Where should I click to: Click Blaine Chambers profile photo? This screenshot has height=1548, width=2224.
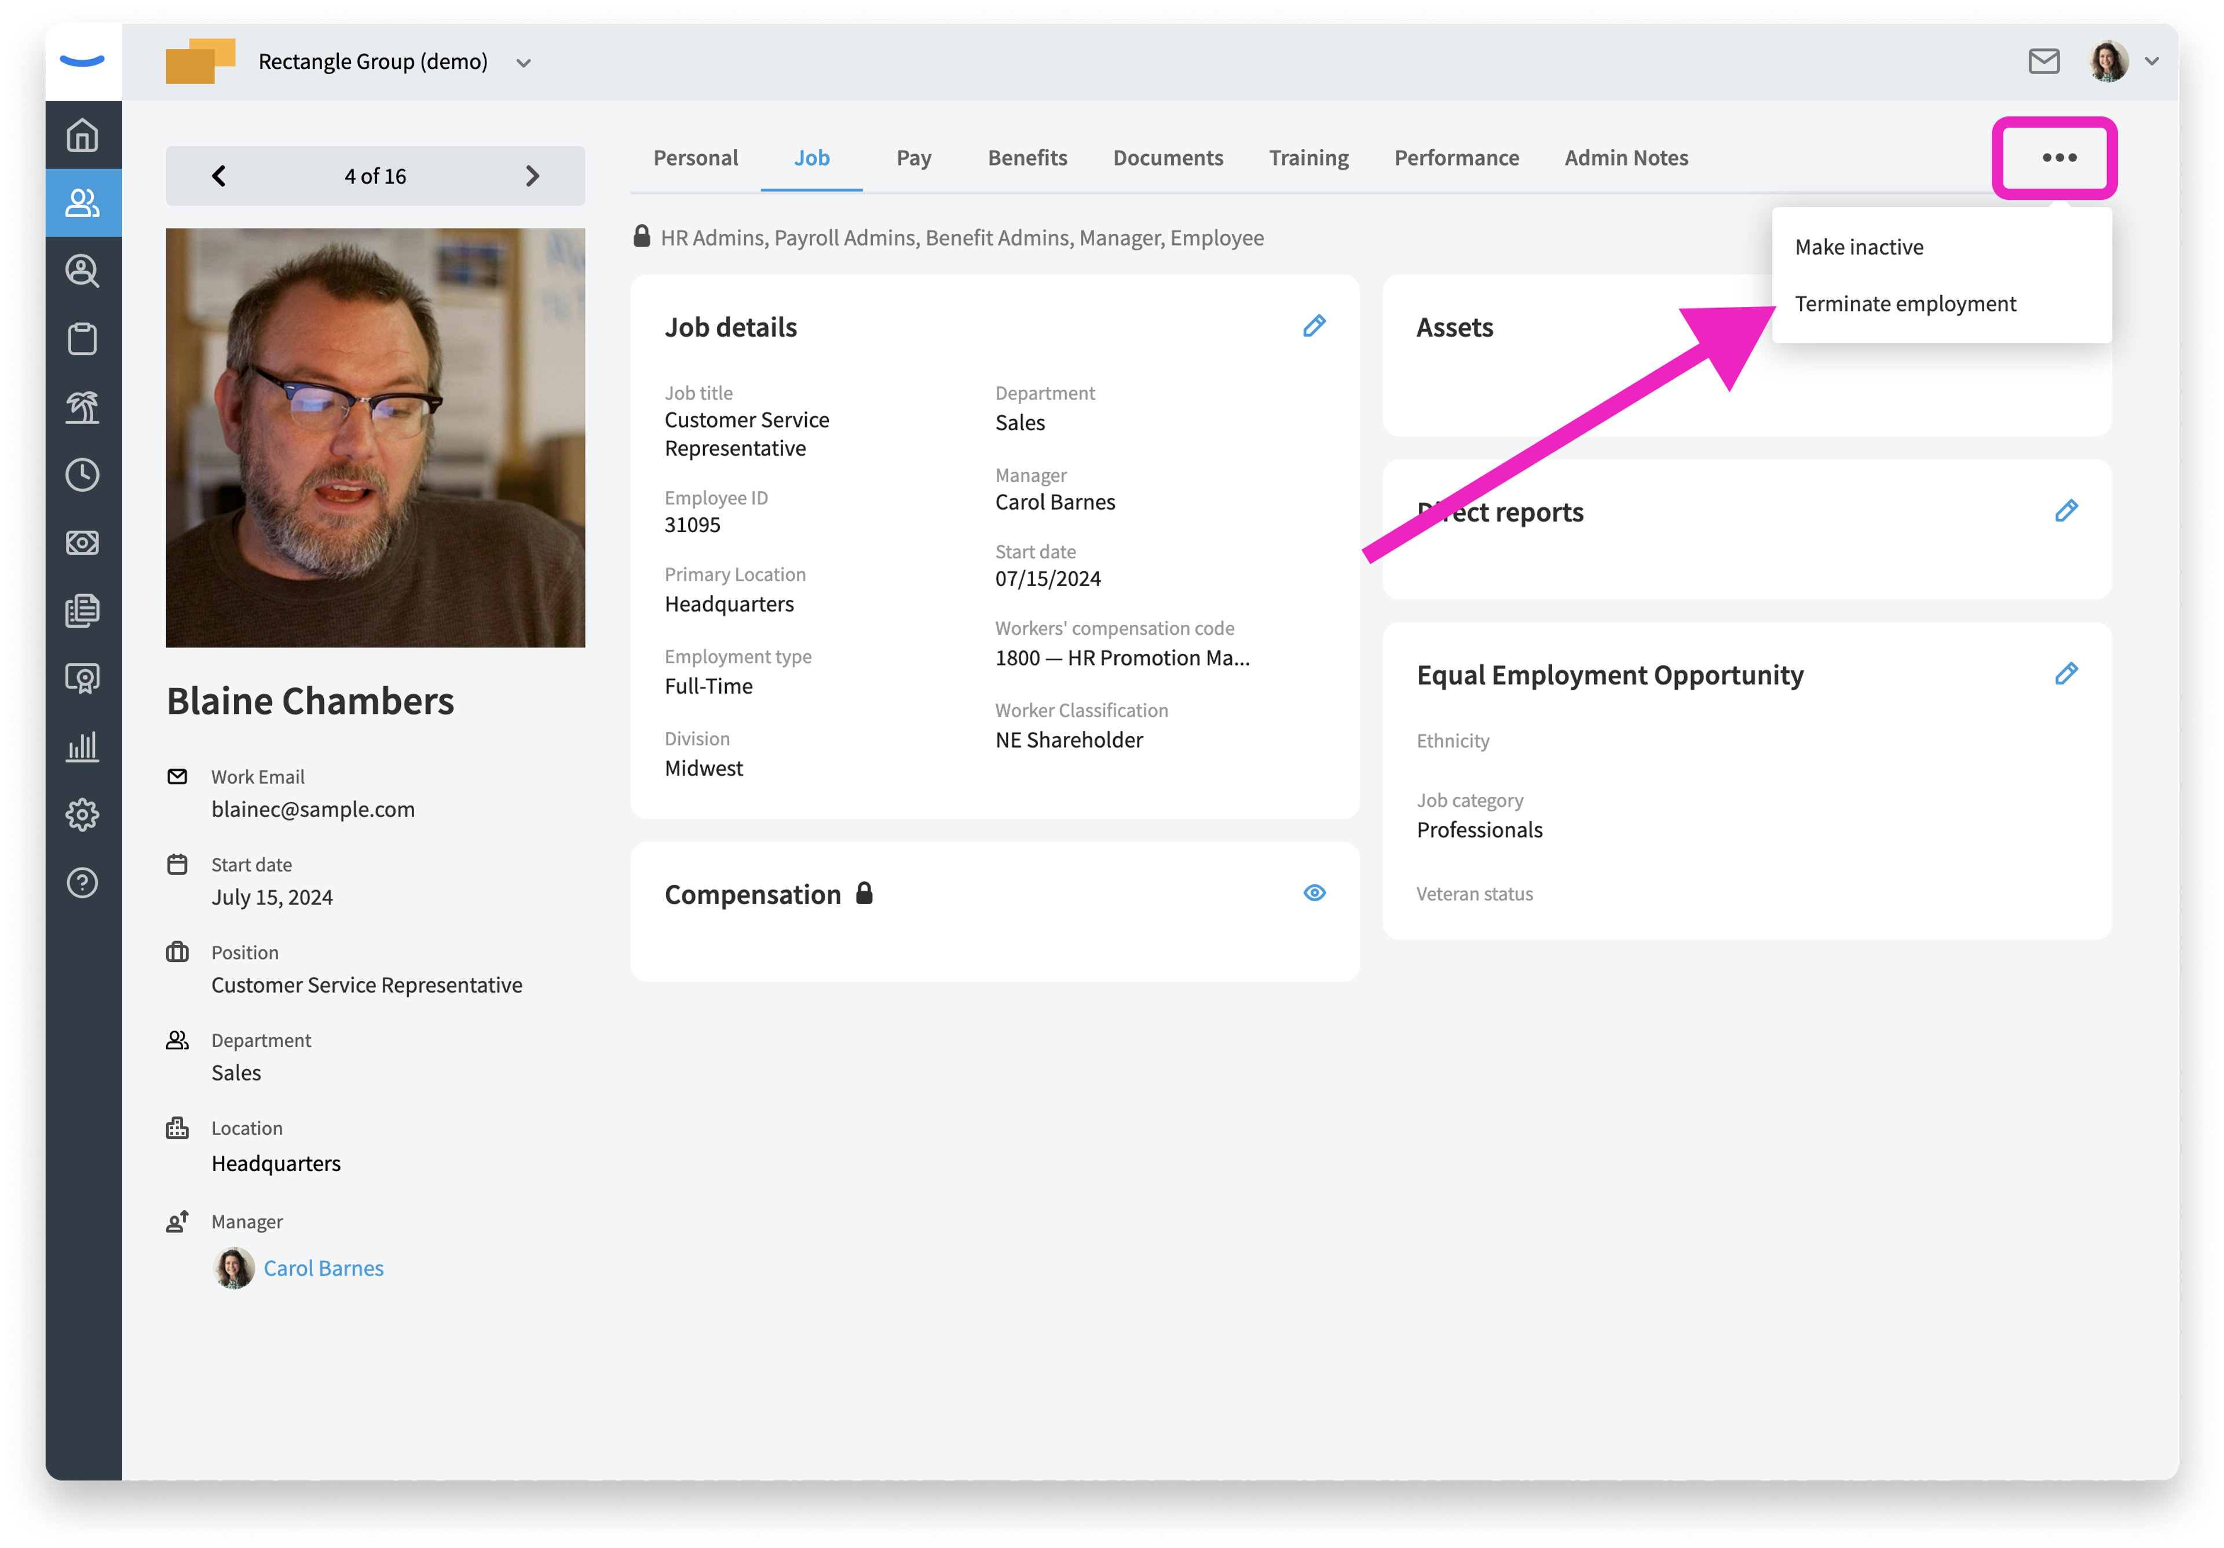pos(375,438)
